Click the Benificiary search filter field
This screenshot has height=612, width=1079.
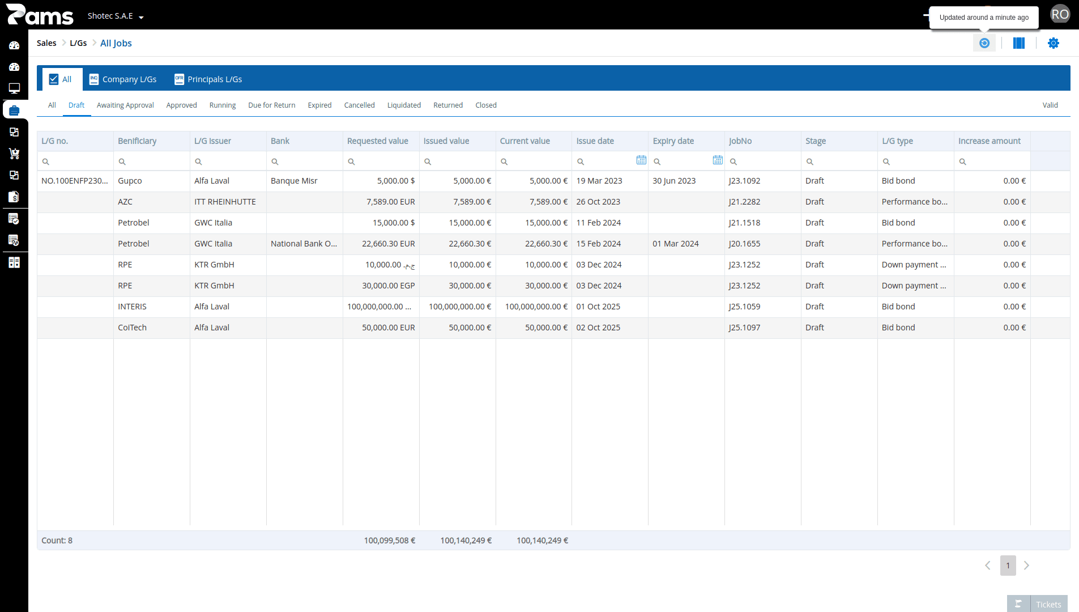(152, 161)
